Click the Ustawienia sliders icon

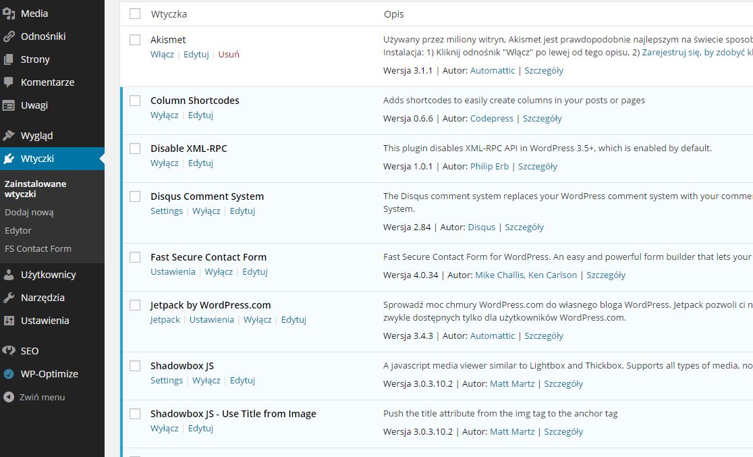click(x=9, y=321)
